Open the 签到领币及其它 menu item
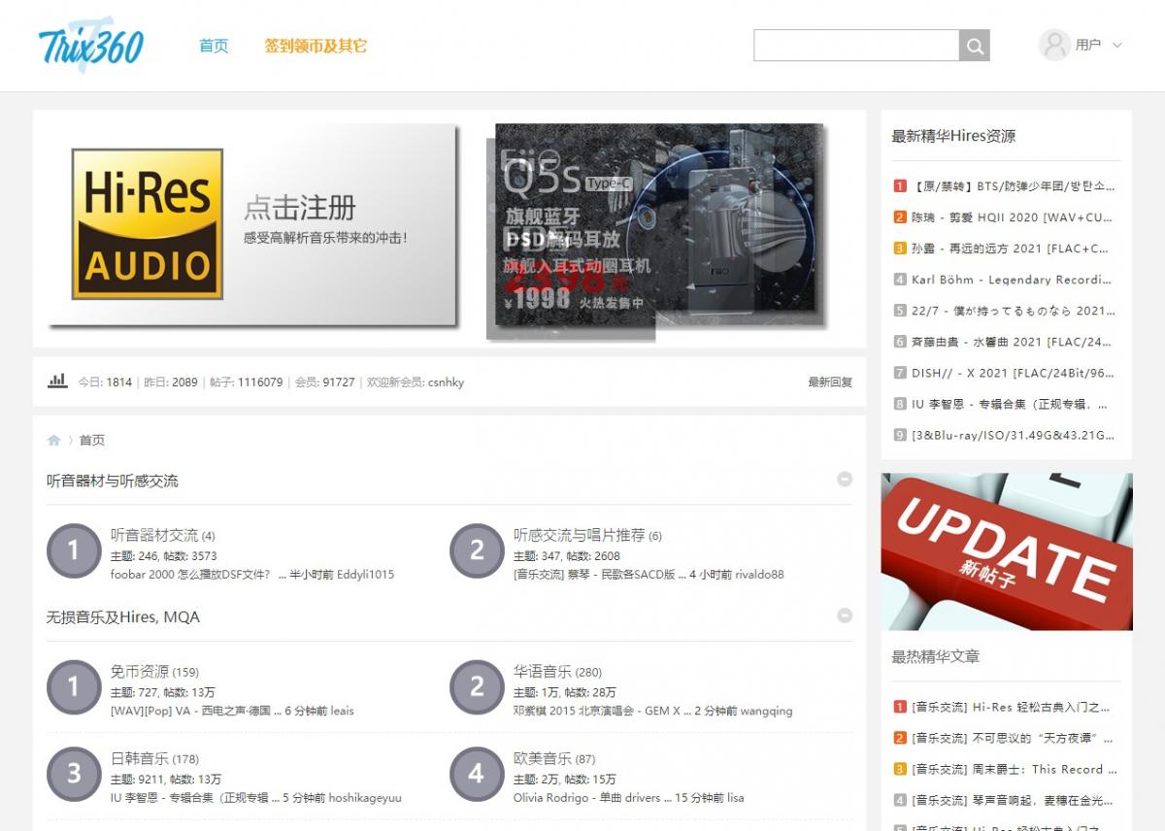 [x=316, y=46]
